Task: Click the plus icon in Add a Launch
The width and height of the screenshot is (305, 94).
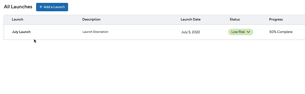Action: pos(41,7)
